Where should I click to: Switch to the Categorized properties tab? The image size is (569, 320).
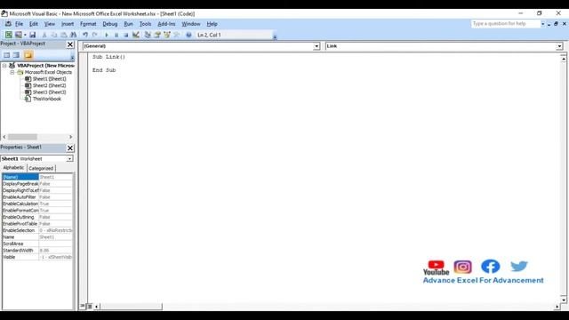41,168
